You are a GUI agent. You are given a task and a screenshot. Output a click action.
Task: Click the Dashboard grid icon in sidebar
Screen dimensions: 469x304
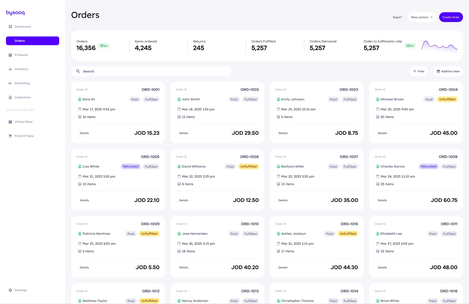[10, 27]
